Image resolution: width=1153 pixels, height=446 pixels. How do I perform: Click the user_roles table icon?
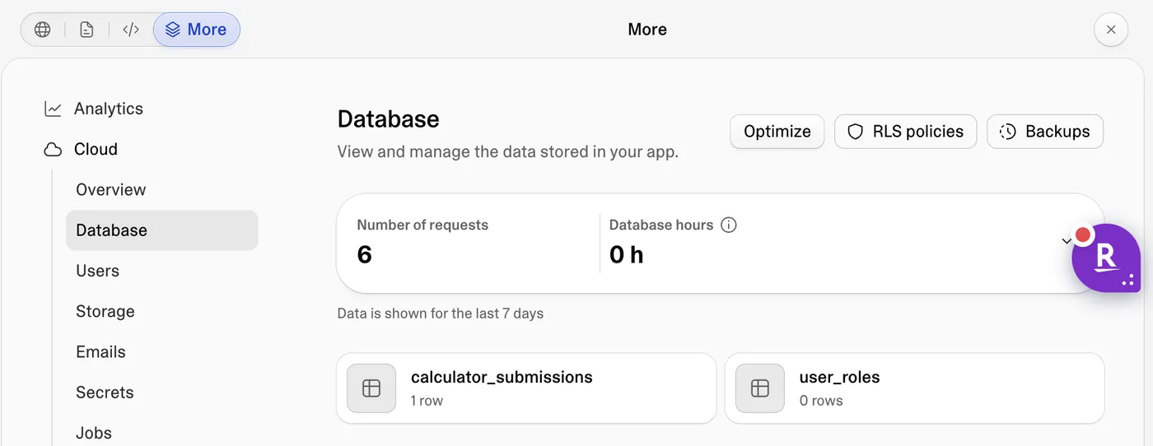(759, 388)
